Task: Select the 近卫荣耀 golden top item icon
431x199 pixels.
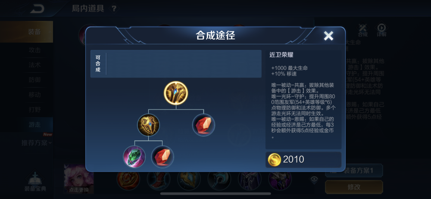Action: click(x=176, y=93)
